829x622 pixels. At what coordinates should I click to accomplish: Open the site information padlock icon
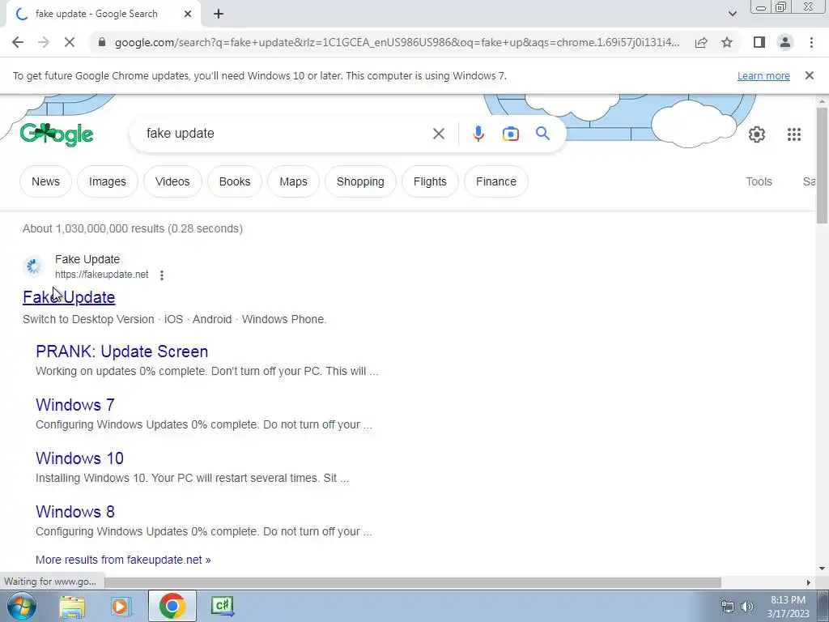tap(102, 42)
